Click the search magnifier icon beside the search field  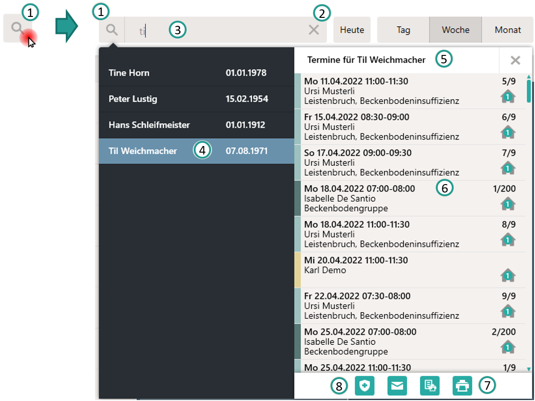click(x=111, y=30)
